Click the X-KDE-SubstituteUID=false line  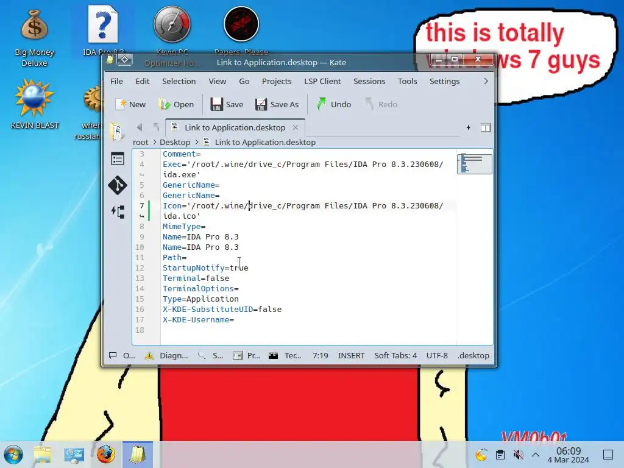click(222, 309)
